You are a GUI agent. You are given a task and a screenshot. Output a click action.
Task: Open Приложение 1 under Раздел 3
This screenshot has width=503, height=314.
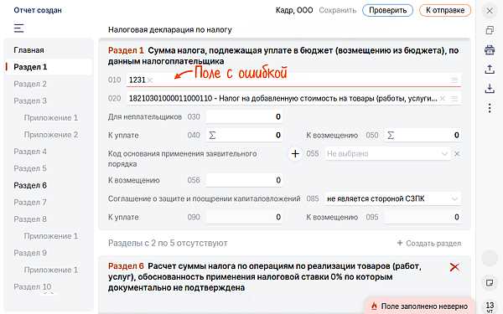51,117
